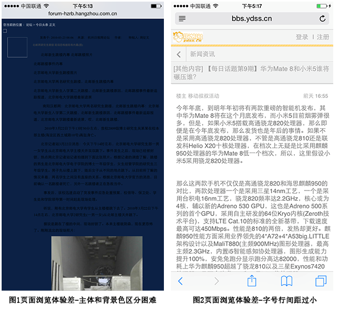Tap paragraph starting 那么这两款手机不仅仅是
The height and width of the screenshot is (309, 337).
tap(253, 225)
